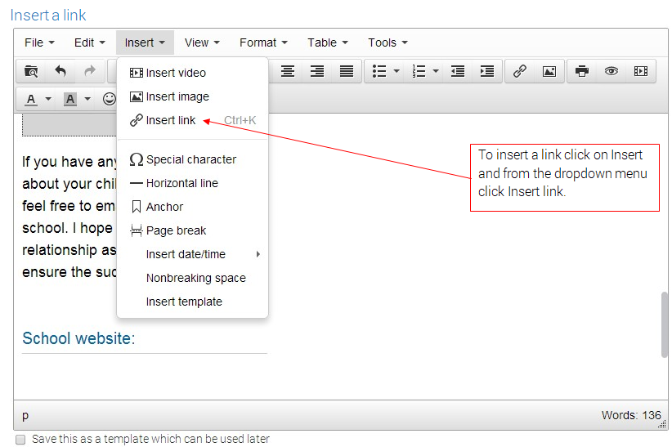Click the increase indent icon
This screenshot has width=672, height=447.
click(487, 71)
